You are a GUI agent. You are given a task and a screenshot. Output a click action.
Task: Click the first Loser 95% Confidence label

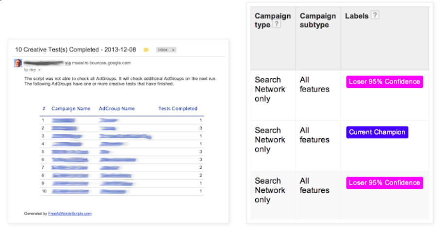(384, 82)
